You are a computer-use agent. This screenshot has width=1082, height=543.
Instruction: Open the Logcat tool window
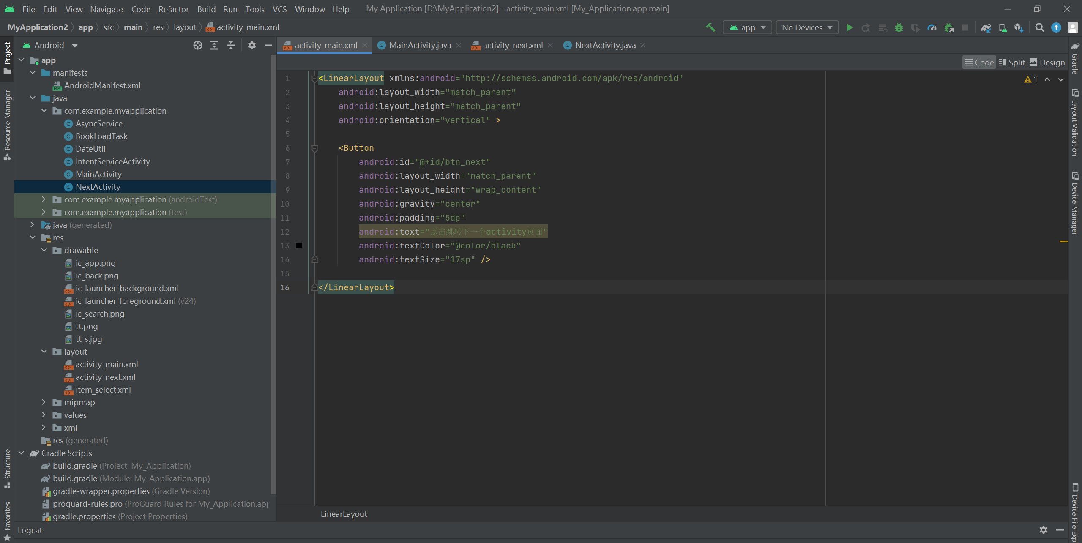(x=30, y=530)
